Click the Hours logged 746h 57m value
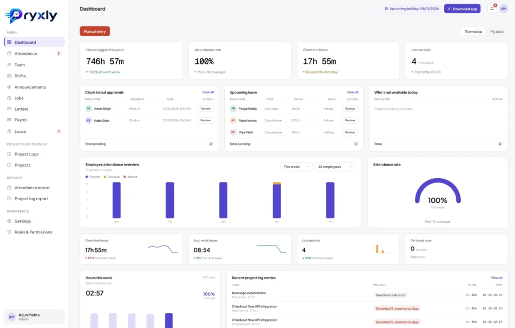 tap(105, 61)
